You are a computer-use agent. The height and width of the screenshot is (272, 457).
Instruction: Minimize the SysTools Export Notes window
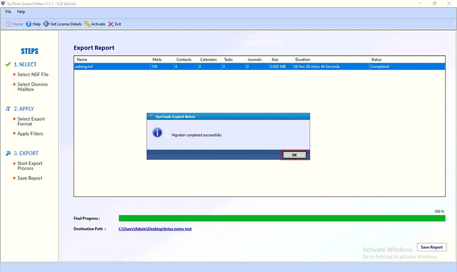420,4
